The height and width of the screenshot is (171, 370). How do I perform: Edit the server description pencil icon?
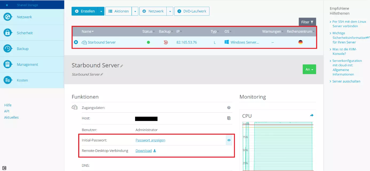point(102,75)
